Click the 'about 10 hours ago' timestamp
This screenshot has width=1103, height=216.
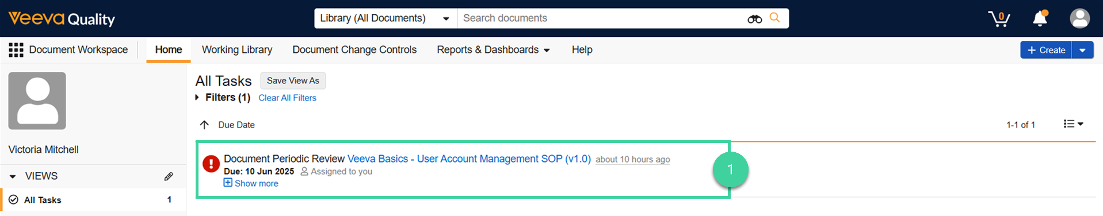click(x=633, y=159)
